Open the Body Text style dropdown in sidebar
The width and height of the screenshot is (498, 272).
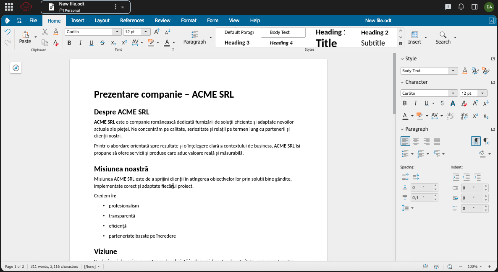pos(453,71)
